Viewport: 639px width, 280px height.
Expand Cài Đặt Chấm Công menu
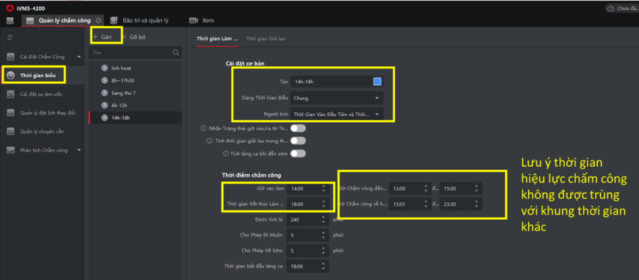coord(79,57)
